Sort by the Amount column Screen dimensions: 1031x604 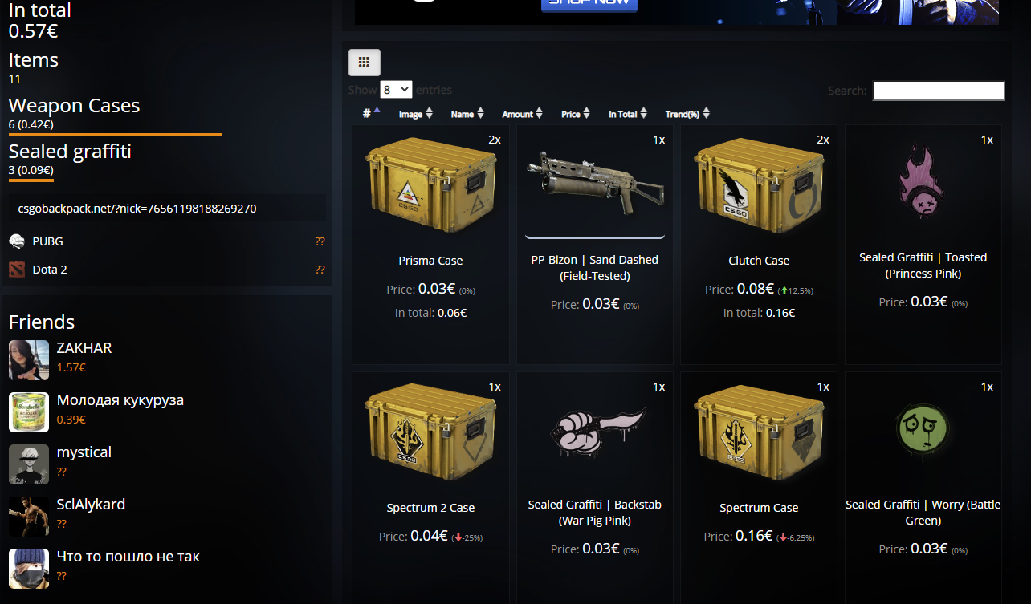pyautogui.click(x=522, y=114)
